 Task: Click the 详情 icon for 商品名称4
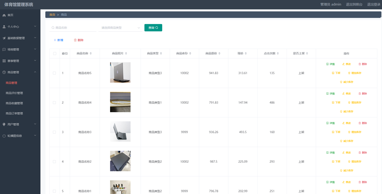(x=327, y=94)
